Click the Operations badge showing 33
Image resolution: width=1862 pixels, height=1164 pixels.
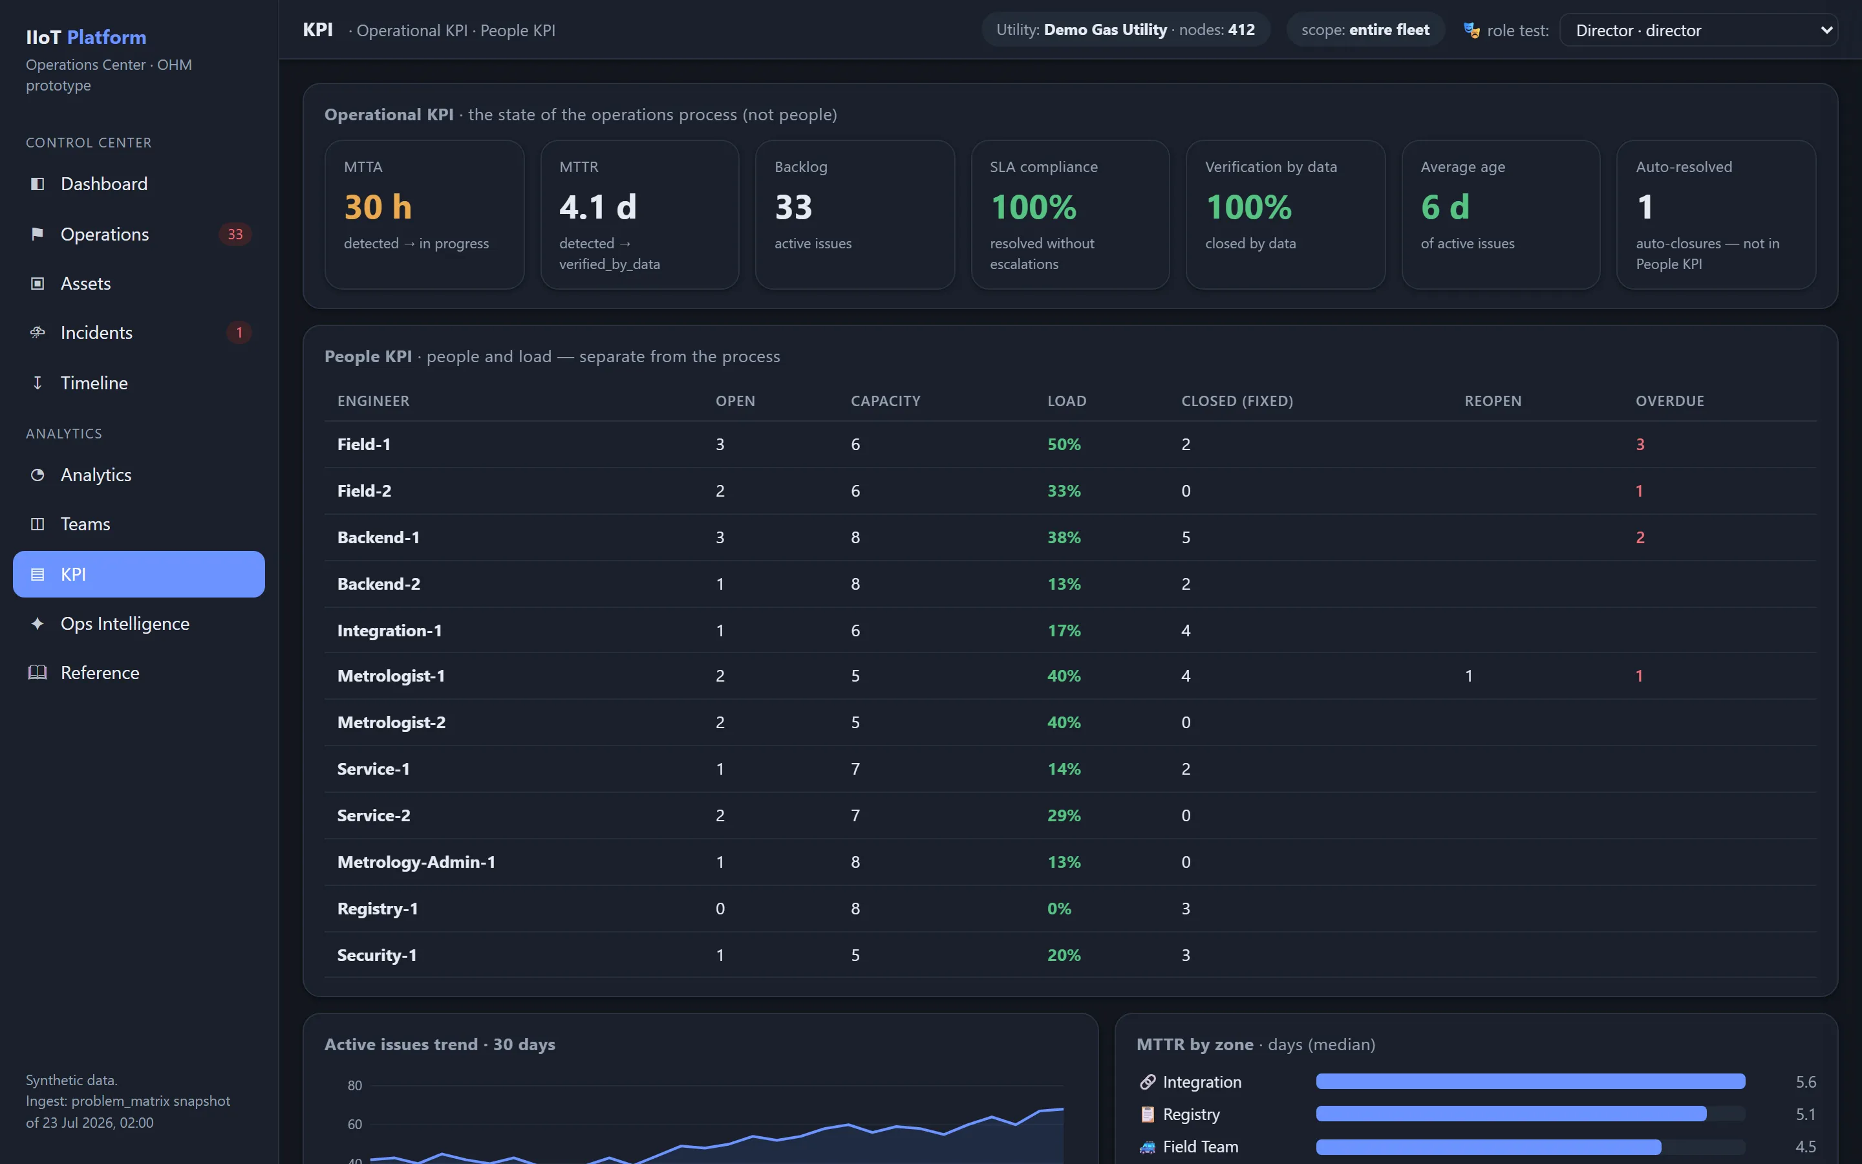coord(235,234)
